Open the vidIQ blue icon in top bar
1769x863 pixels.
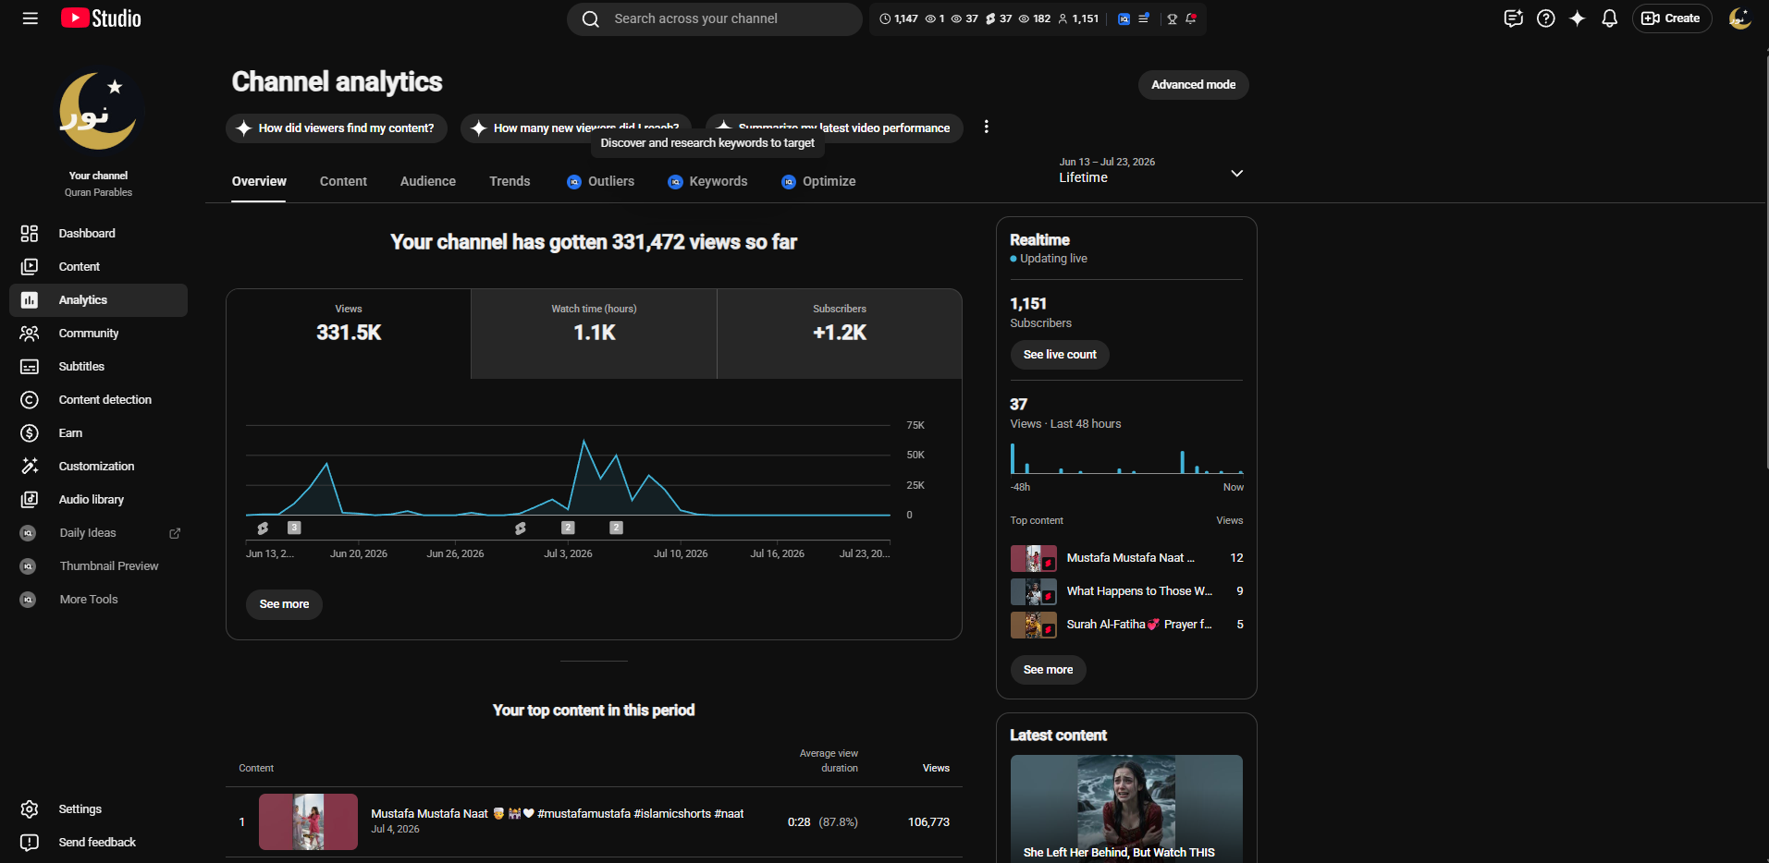1124,18
